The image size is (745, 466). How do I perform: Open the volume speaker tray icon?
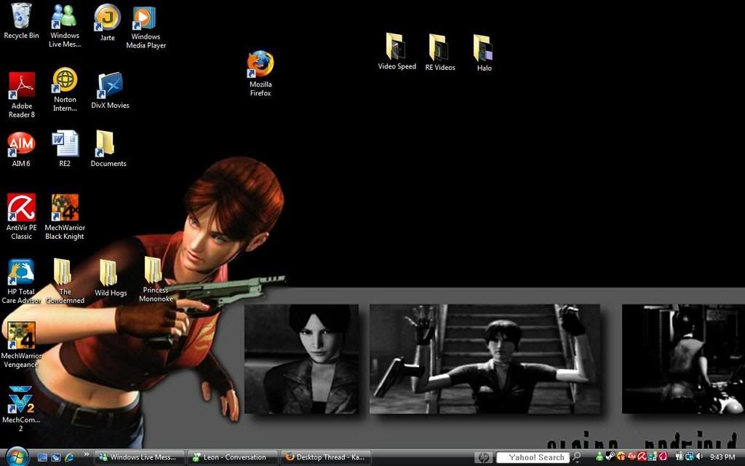699,457
